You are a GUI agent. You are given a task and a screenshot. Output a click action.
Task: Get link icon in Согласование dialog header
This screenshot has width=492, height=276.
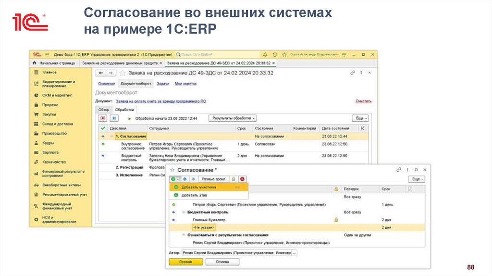point(398,170)
